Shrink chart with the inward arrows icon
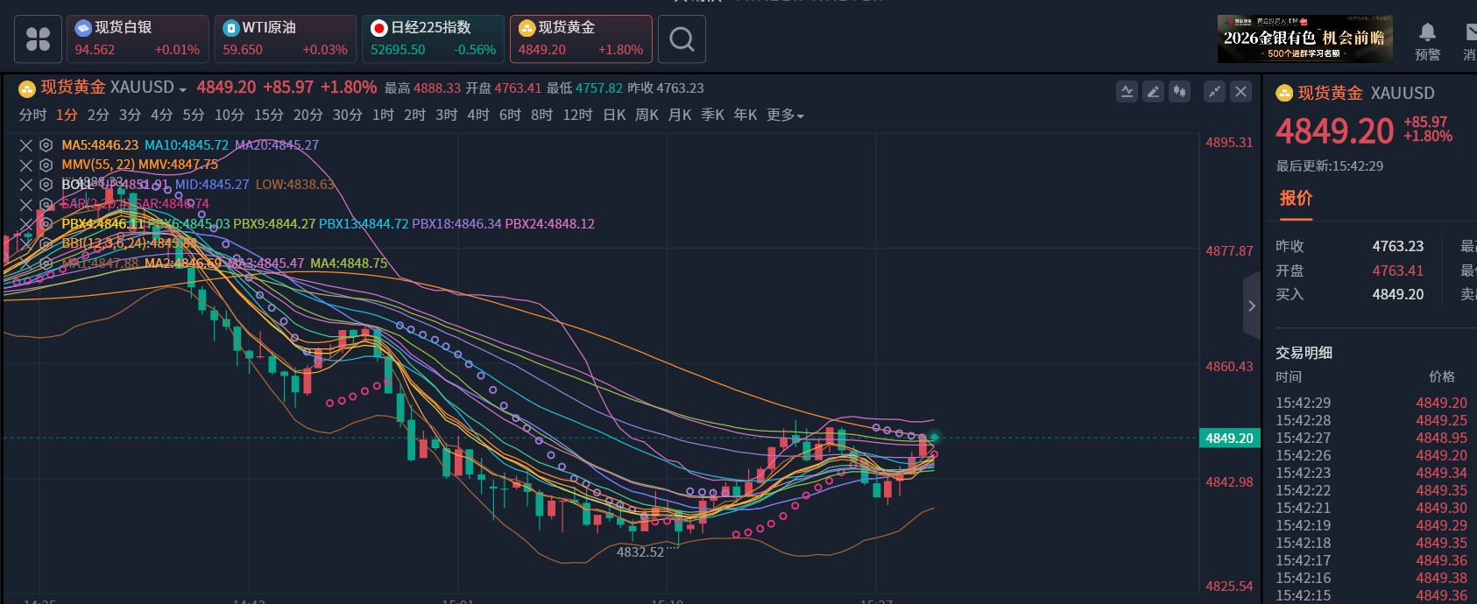Screen dimensions: 1477x604 point(1214,91)
